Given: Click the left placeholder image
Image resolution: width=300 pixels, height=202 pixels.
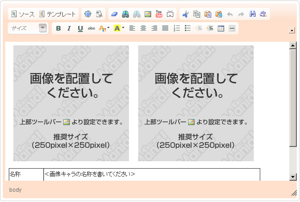Looking at the screenshot, I should [71, 103].
